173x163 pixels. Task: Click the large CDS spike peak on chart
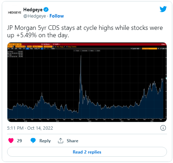[x=81, y=56]
